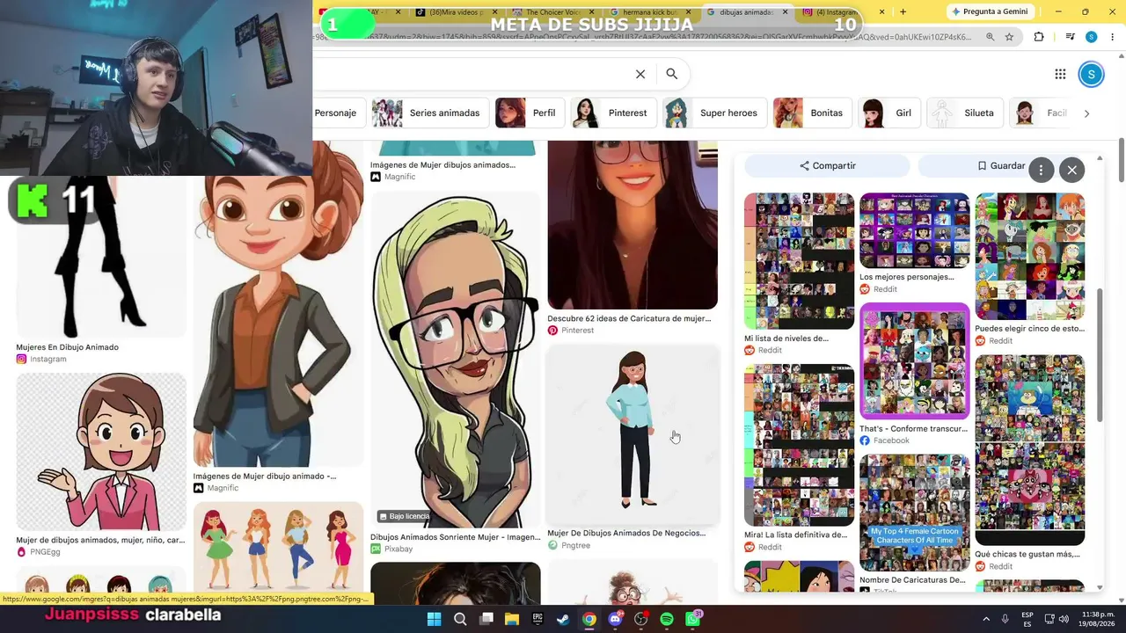Click the Google search magnifier icon
1126x633 pixels.
pyautogui.click(x=671, y=74)
